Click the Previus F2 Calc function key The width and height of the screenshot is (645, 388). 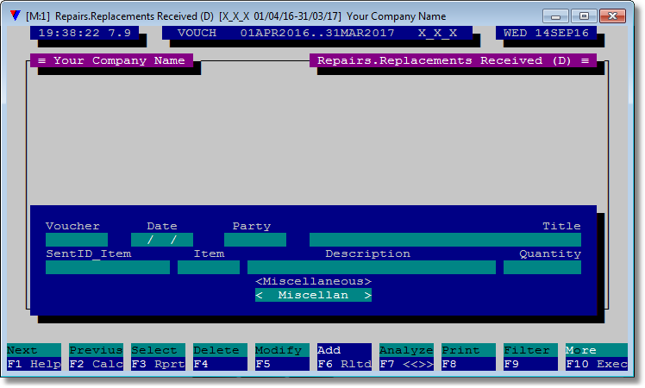tap(96, 357)
